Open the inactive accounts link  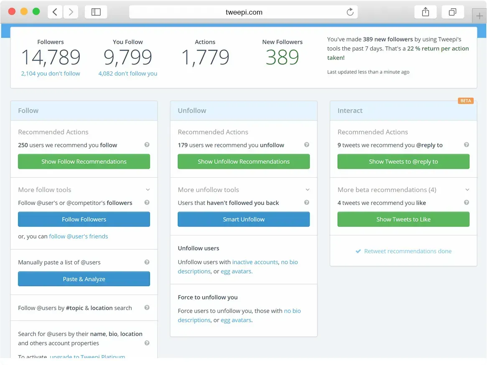(x=255, y=262)
